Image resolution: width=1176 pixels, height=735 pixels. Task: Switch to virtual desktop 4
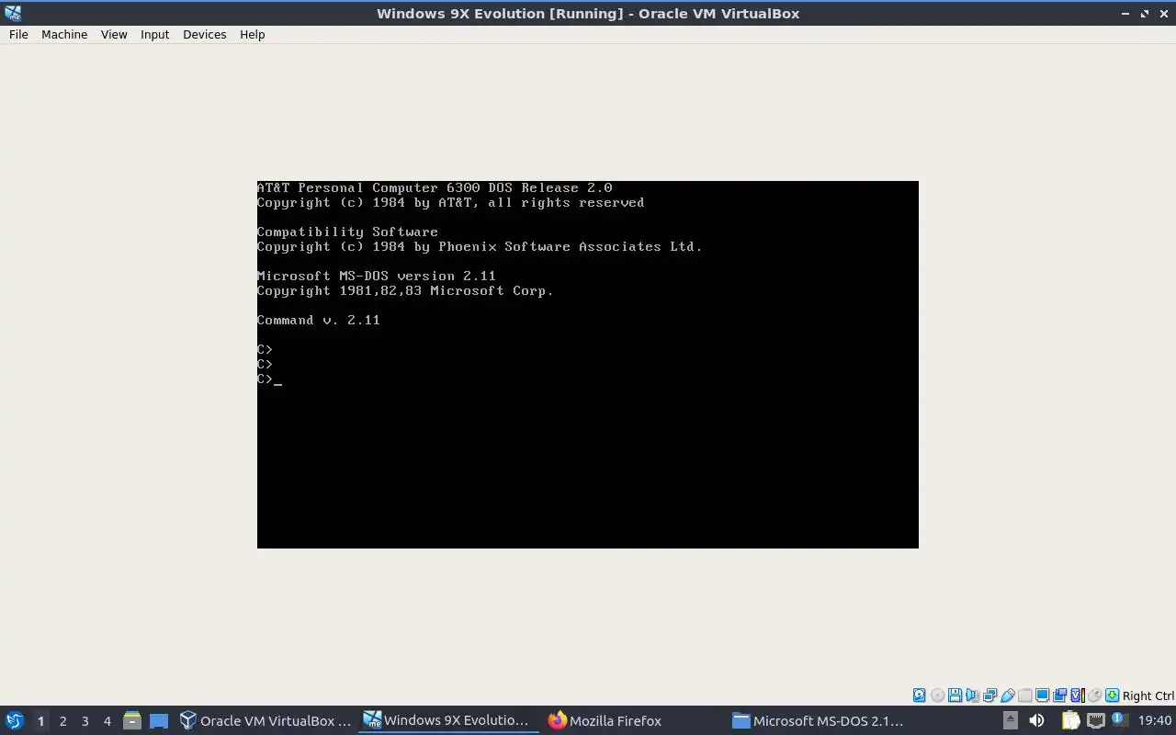pos(107,720)
